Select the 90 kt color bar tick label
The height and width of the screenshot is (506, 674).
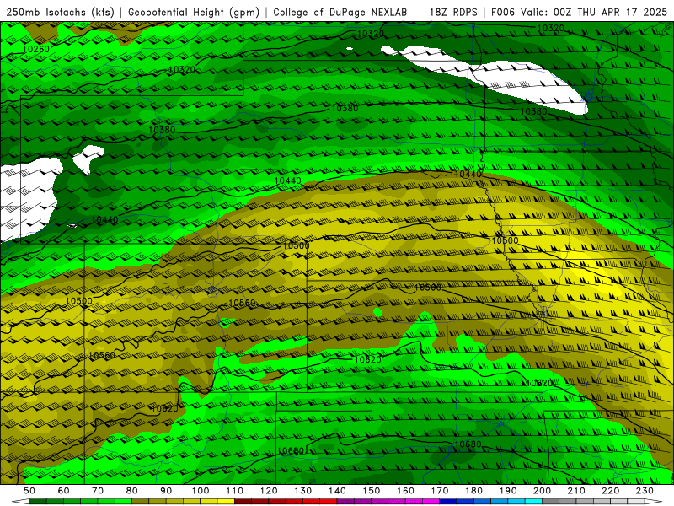(166, 491)
